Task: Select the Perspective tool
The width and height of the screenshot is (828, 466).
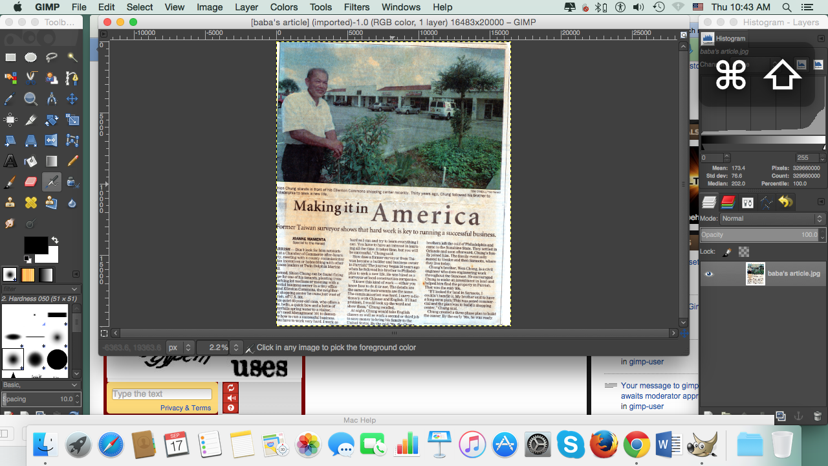Action: tap(31, 140)
